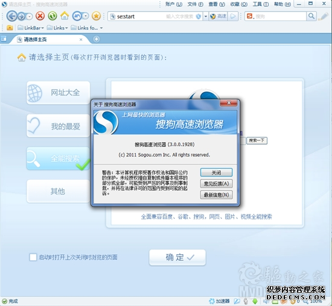The image size is (332, 306).
Task: Click the 搜索一下 button in preview
Action: coord(257,140)
